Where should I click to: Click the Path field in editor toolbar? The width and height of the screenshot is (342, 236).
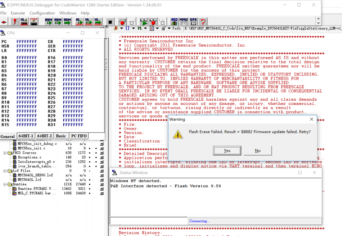tap(263, 28)
